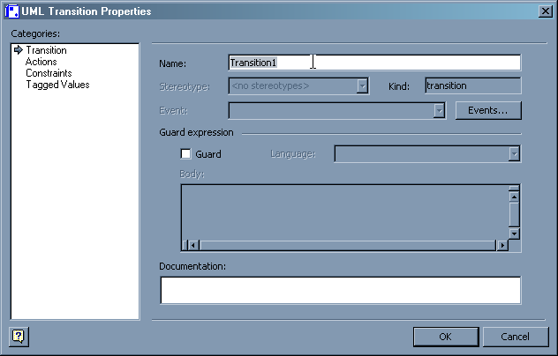Switch to Tagged Values category
The image size is (558, 356).
pyautogui.click(x=57, y=85)
